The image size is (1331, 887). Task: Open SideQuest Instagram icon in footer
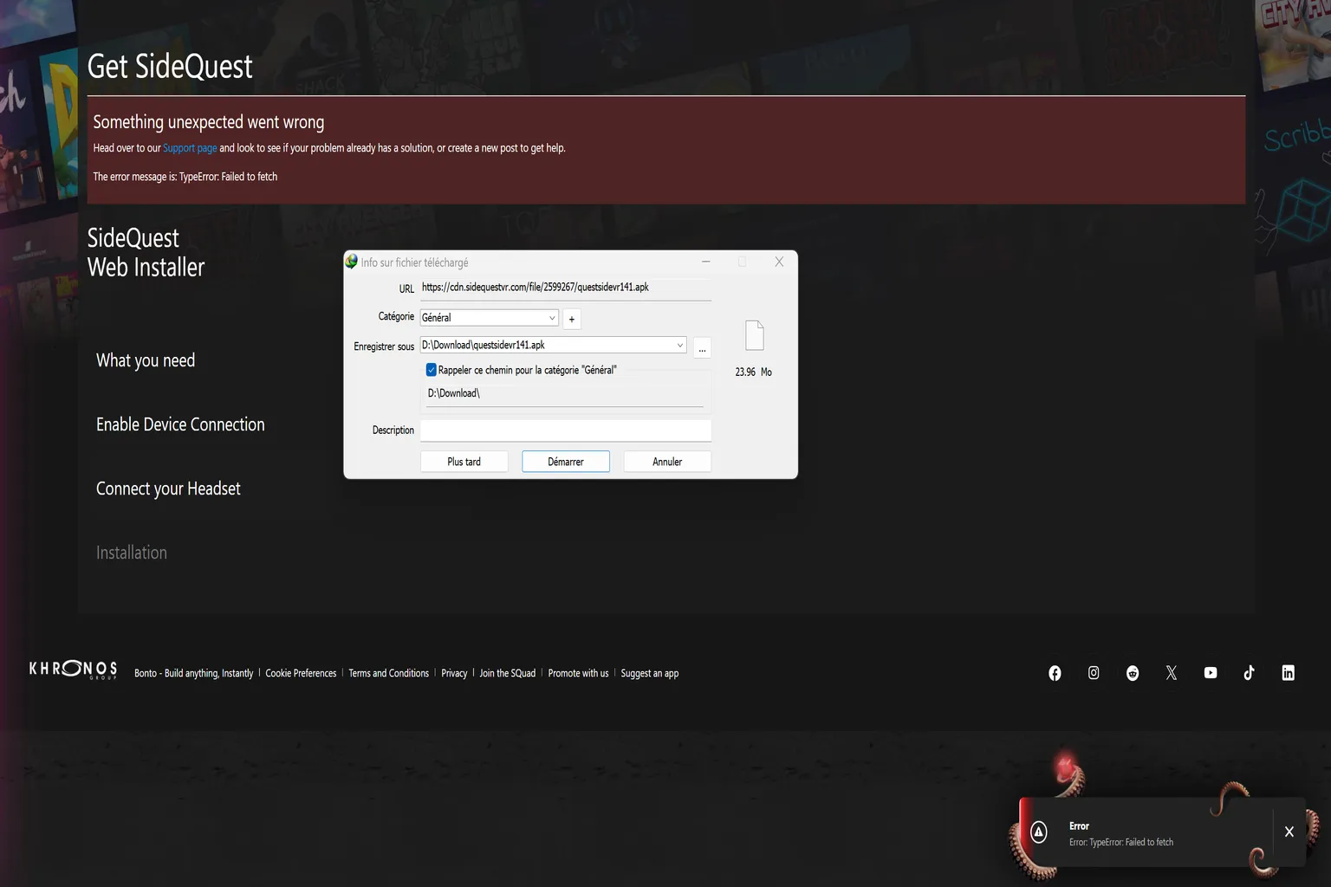click(x=1094, y=673)
